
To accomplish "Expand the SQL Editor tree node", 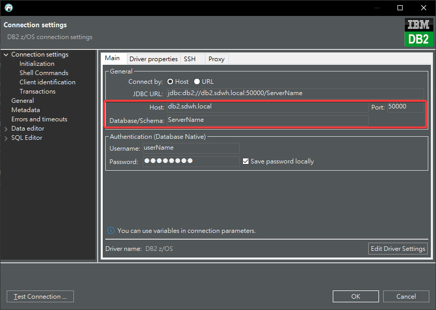I will (6, 138).
